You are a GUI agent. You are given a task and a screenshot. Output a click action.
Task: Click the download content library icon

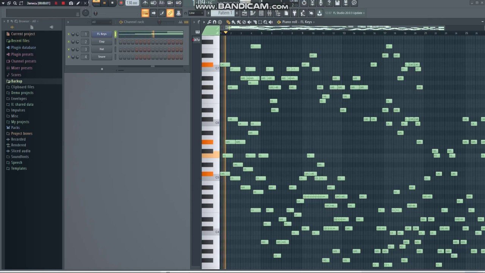[x=319, y=13]
